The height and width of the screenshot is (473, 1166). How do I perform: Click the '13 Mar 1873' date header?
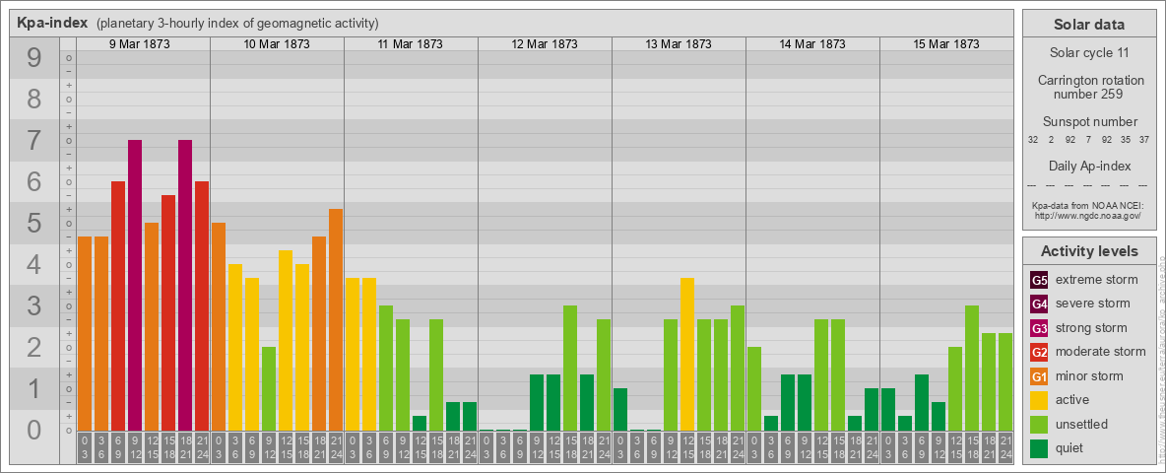tap(679, 44)
